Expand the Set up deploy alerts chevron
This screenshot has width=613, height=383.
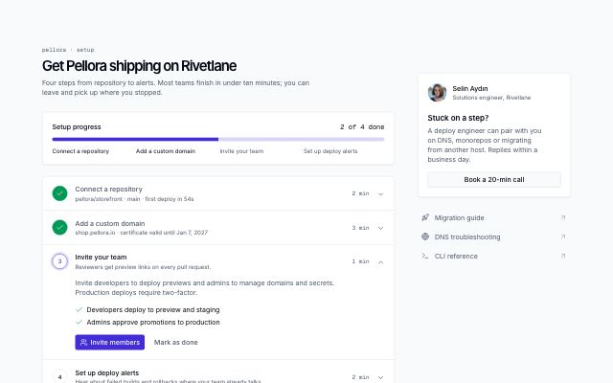[x=380, y=377]
